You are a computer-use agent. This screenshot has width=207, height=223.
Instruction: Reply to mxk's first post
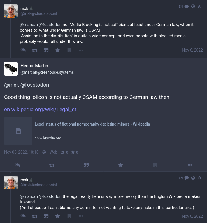click(x=23, y=50)
